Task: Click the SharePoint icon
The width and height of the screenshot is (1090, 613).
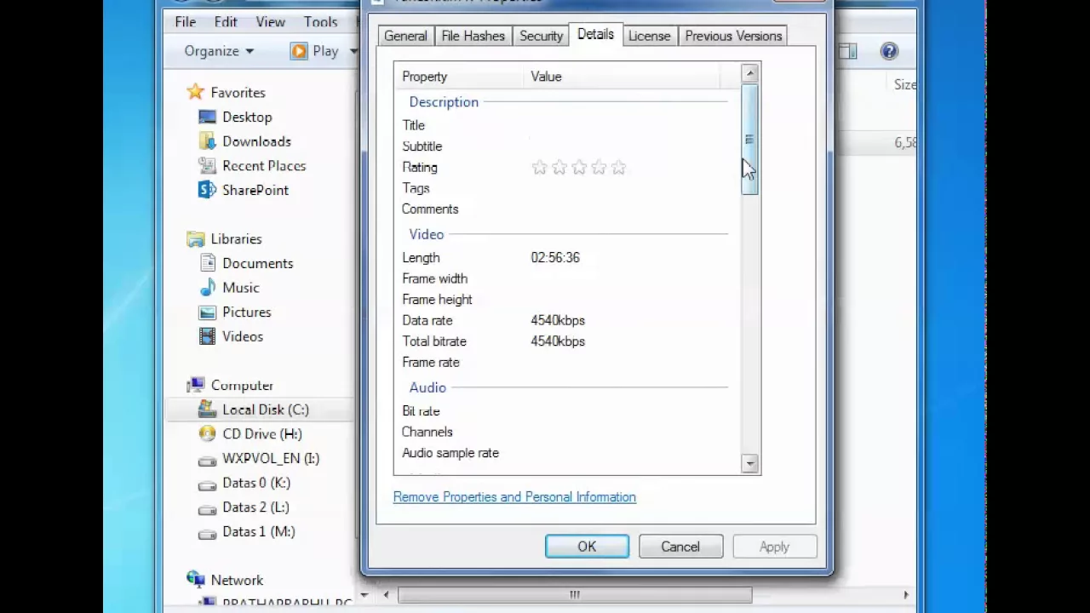Action: click(207, 190)
